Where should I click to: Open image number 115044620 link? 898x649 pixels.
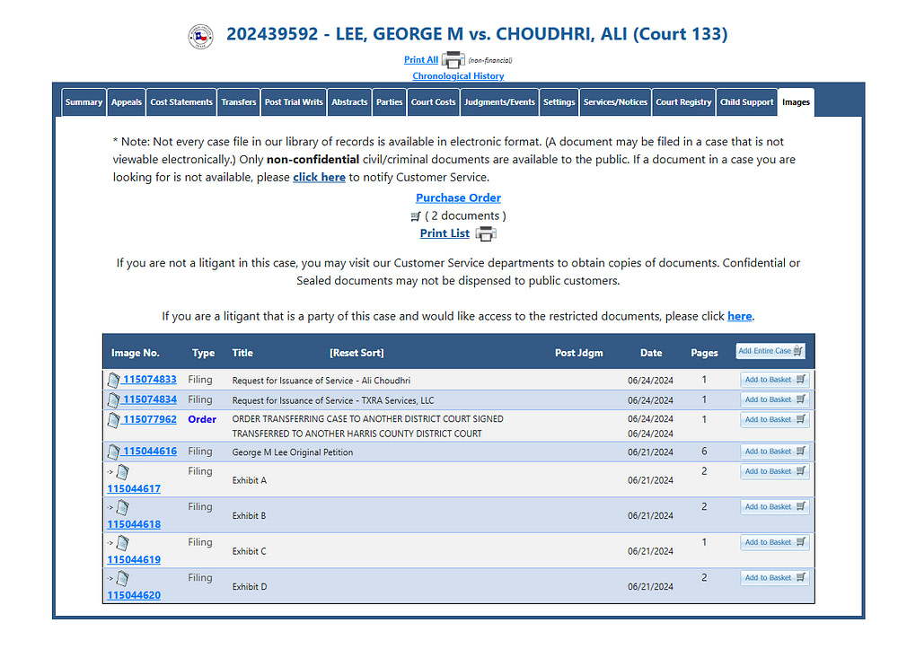pyautogui.click(x=134, y=596)
